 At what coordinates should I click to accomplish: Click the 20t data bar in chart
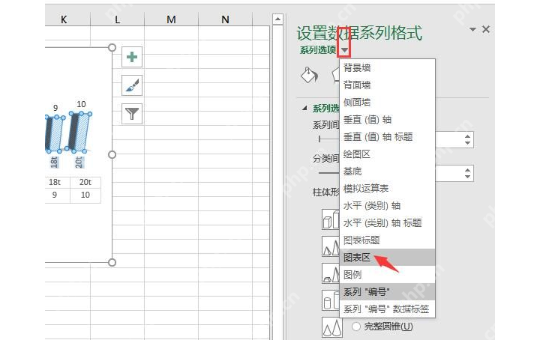79,132
